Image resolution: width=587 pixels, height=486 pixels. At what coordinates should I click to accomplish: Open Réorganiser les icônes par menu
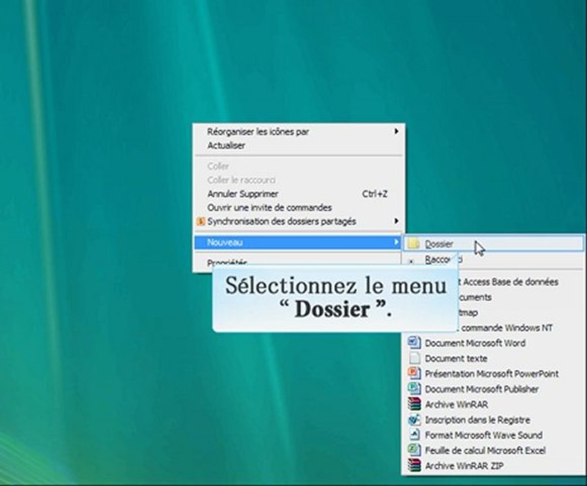tap(298, 132)
